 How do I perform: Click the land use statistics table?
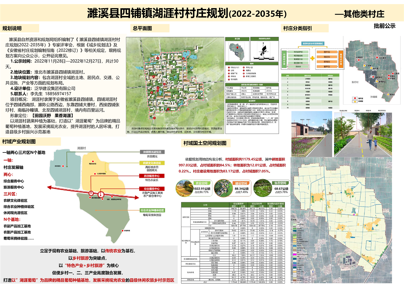(233, 243)
